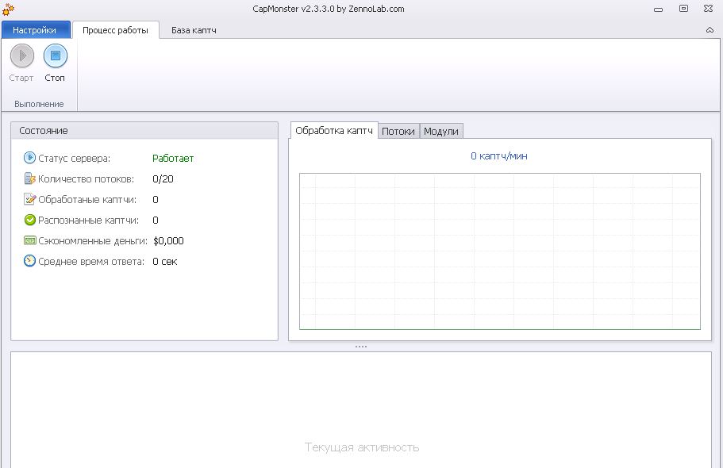This screenshot has height=468, width=723.
Task: Click the 0 каптч/мин rate label
Action: (x=499, y=155)
